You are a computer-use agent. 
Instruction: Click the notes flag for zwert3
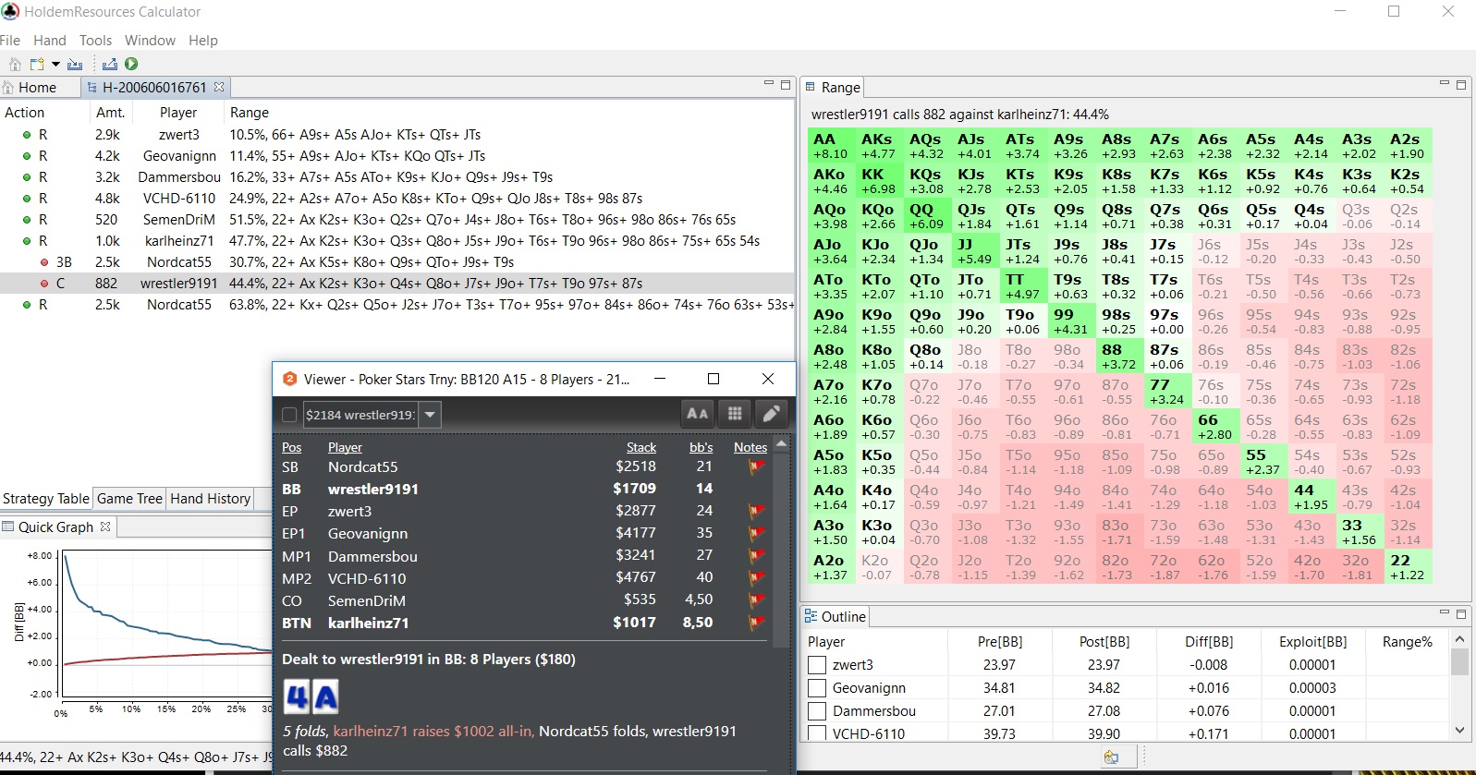click(x=756, y=511)
